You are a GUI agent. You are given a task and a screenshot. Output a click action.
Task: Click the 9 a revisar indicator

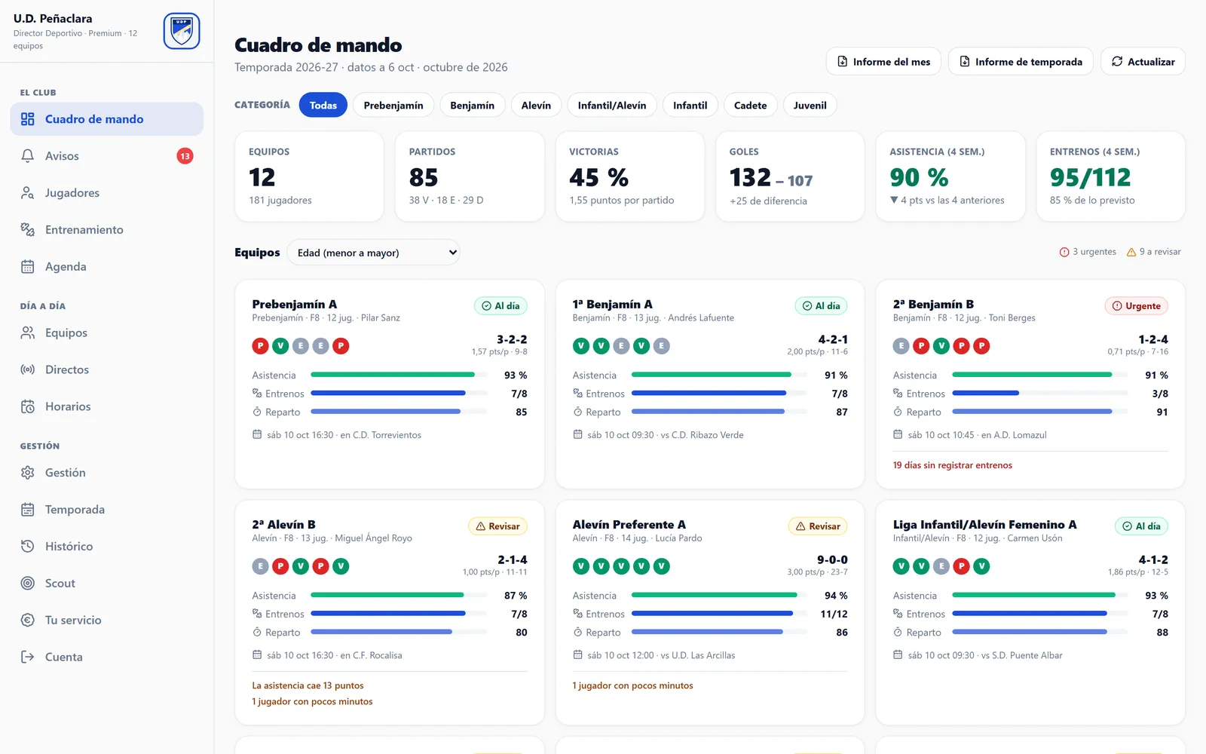pyautogui.click(x=1153, y=252)
